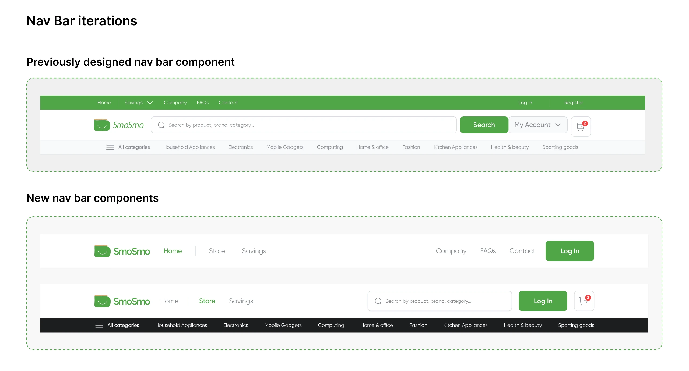
Task: Click the cart icon in the old nav bar
Action: click(581, 126)
